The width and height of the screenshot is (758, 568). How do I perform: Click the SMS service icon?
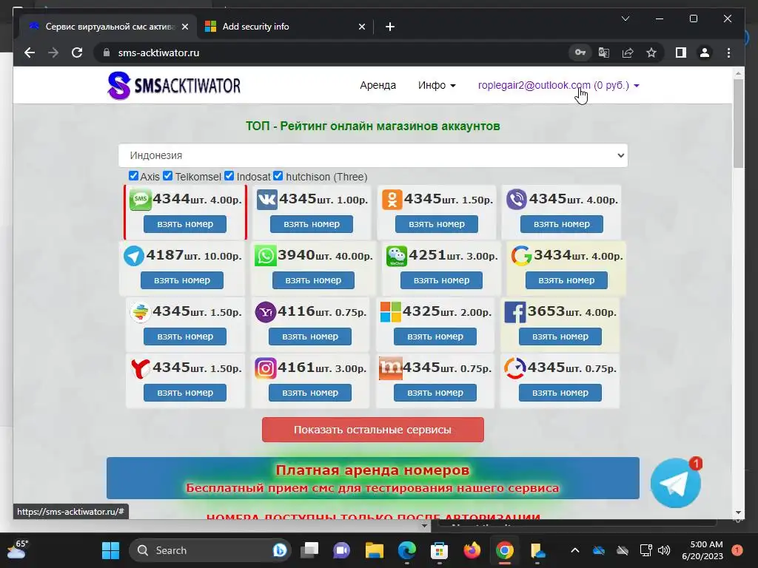point(141,200)
